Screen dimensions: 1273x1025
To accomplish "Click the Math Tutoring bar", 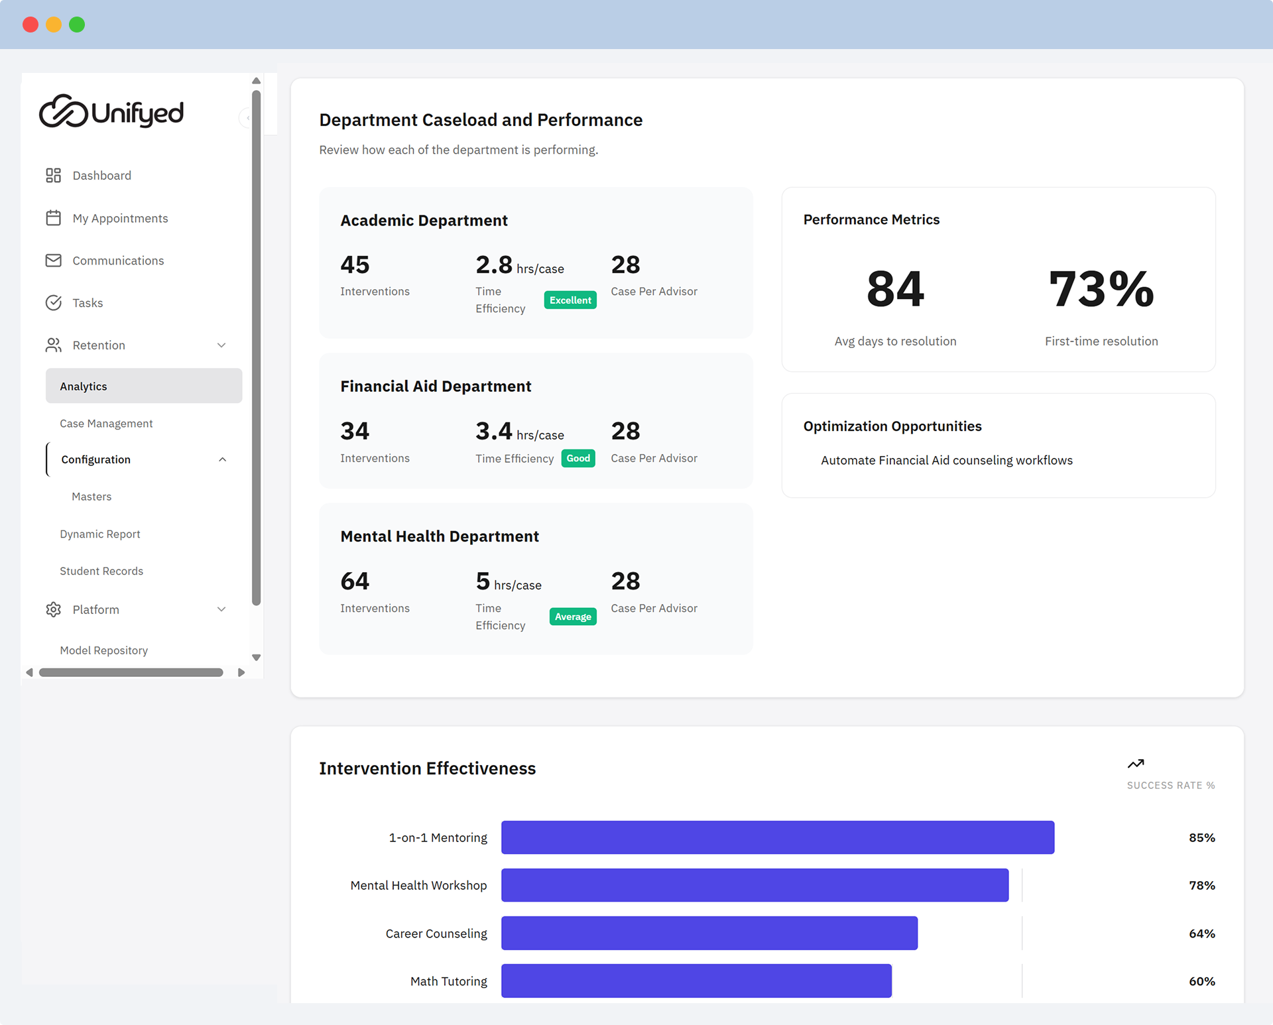I will [x=697, y=981].
